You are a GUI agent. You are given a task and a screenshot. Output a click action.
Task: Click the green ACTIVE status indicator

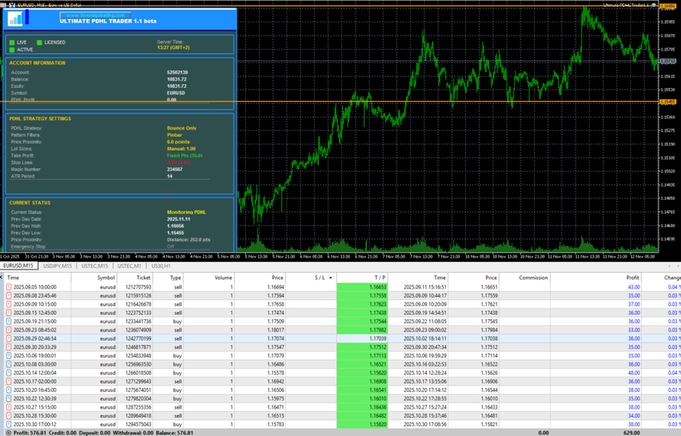point(12,50)
